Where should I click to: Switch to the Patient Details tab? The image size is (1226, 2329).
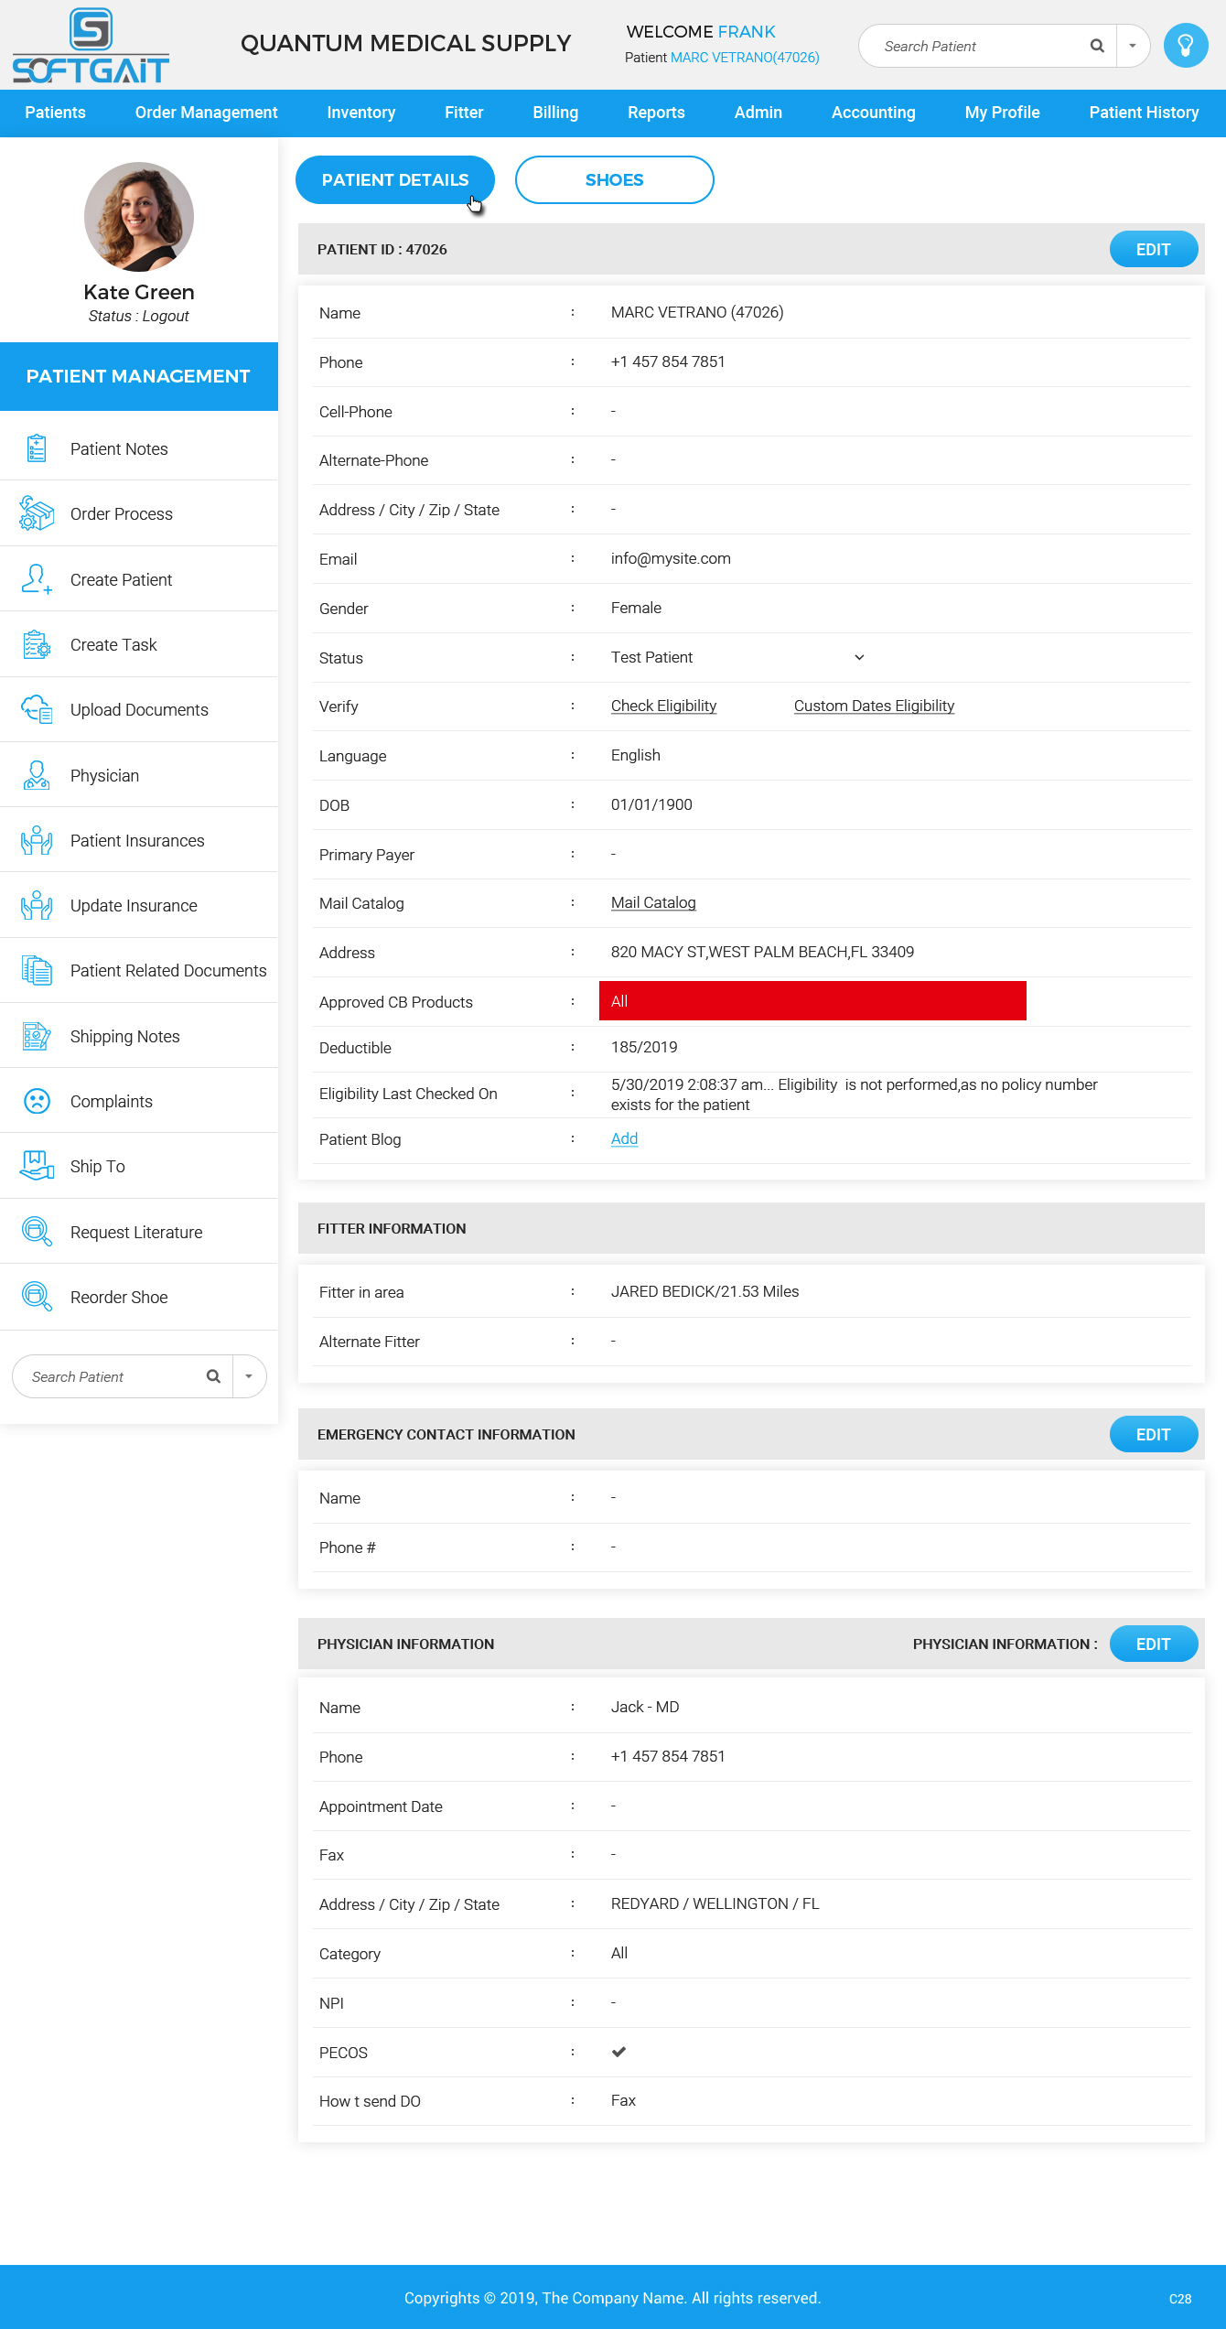pyautogui.click(x=395, y=179)
